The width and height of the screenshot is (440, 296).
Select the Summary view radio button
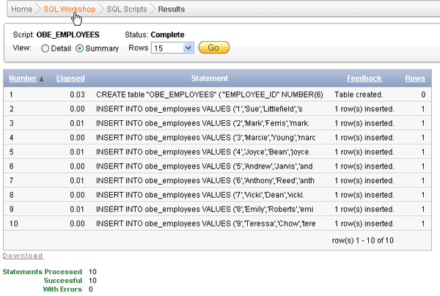pyautogui.click(x=80, y=48)
